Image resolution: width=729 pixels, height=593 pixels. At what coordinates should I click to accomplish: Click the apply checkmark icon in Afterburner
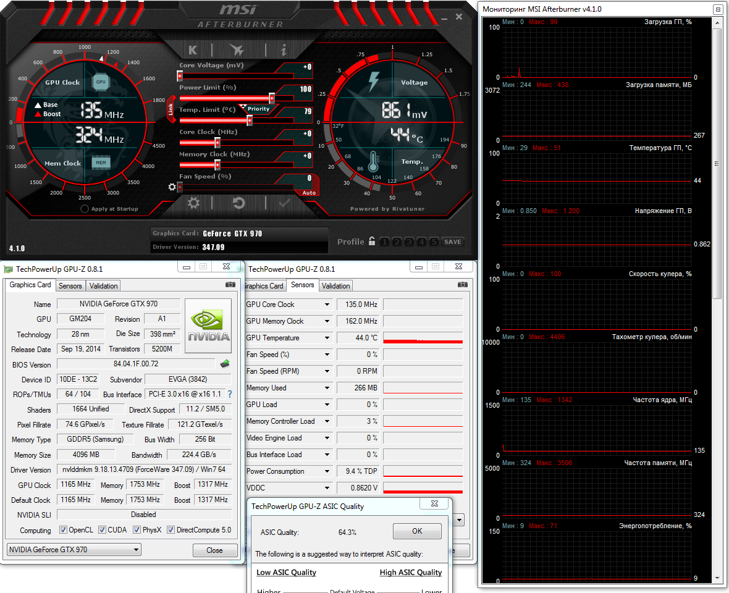[284, 203]
